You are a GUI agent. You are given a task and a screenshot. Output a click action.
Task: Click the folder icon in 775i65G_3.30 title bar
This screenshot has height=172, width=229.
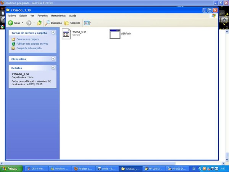pos(8,10)
